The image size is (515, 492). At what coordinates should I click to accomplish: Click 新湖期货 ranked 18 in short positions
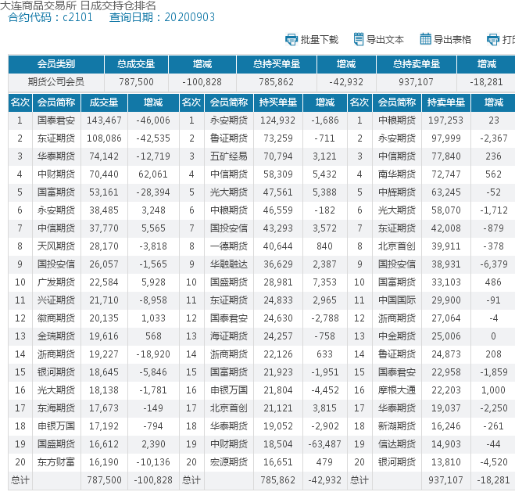pos(397,426)
